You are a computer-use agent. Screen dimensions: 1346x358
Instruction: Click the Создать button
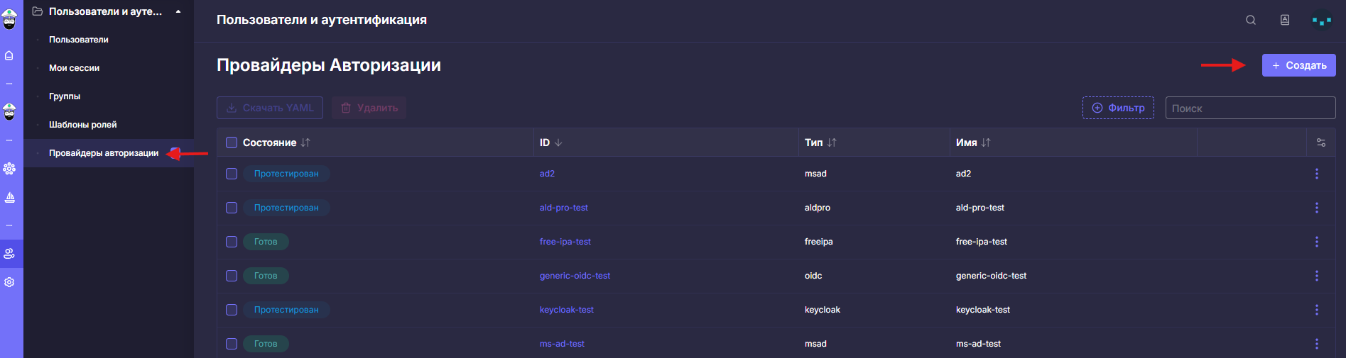click(1298, 65)
